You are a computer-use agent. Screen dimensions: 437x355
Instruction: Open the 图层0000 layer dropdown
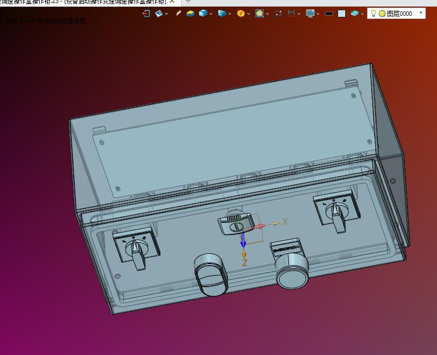pyautogui.click(x=421, y=13)
